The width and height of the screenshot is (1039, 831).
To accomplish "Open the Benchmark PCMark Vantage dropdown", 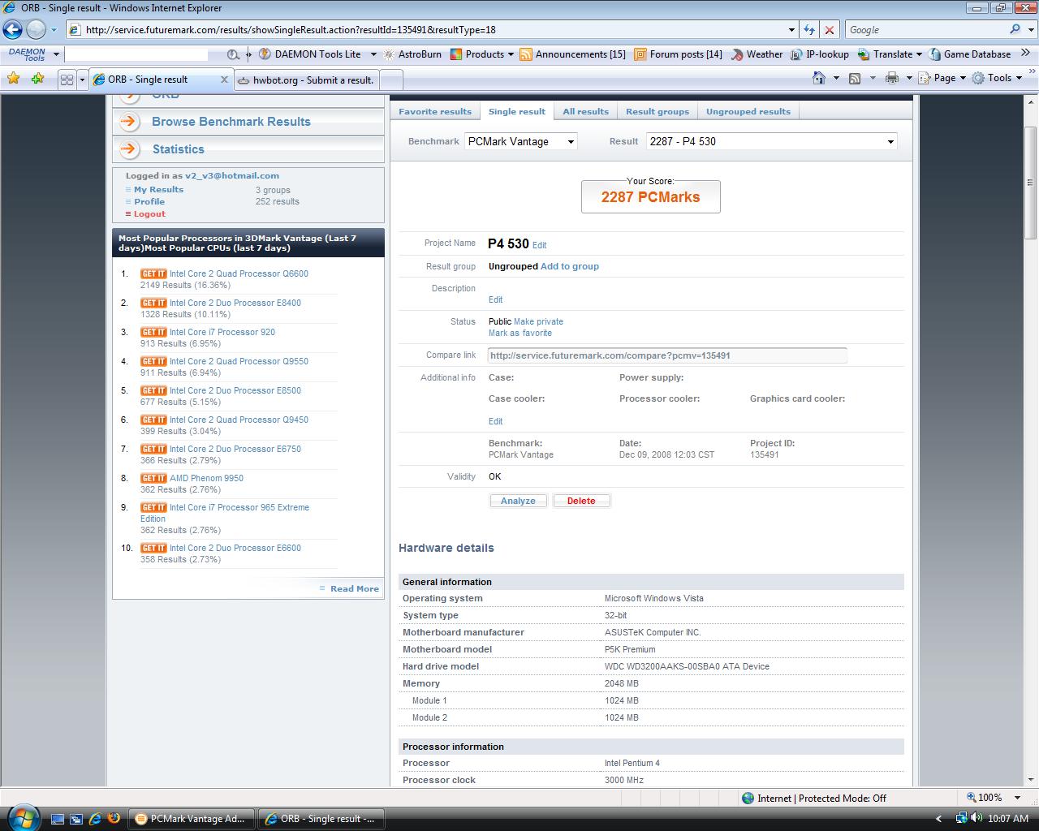I will pyautogui.click(x=520, y=141).
